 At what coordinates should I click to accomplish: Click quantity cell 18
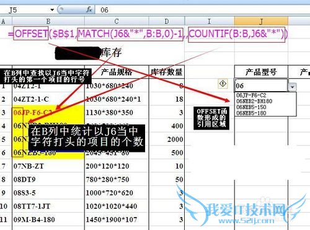click(x=167, y=99)
